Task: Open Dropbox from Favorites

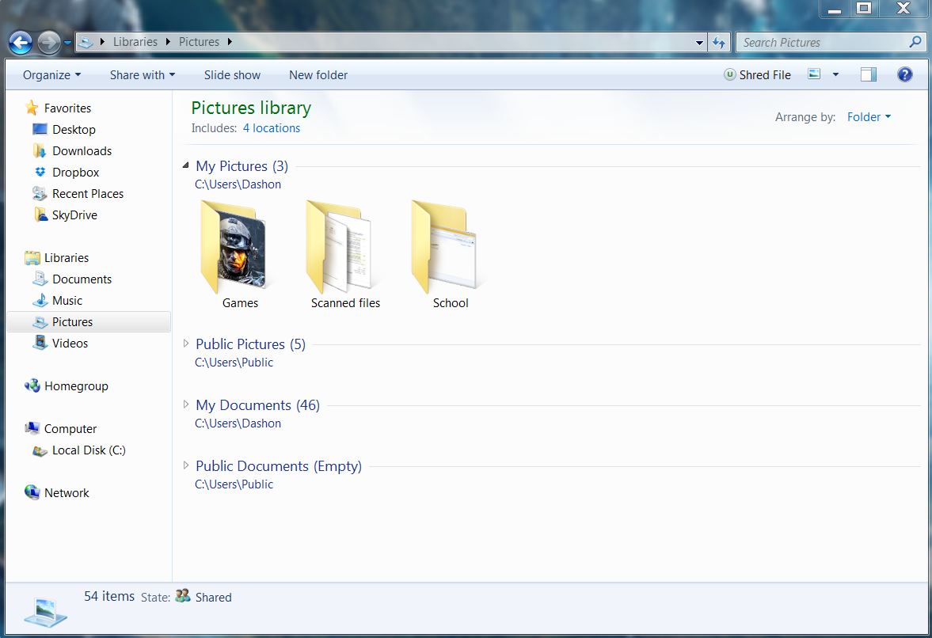Action: (x=75, y=172)
